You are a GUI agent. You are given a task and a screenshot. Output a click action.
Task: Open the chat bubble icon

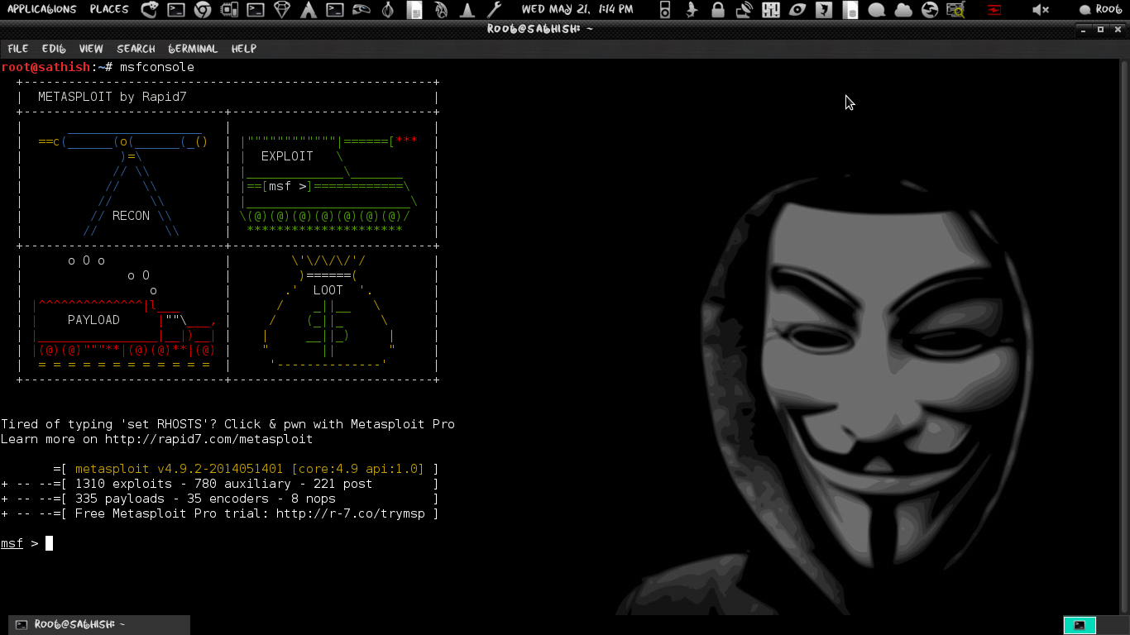click(x=877, y=10)
